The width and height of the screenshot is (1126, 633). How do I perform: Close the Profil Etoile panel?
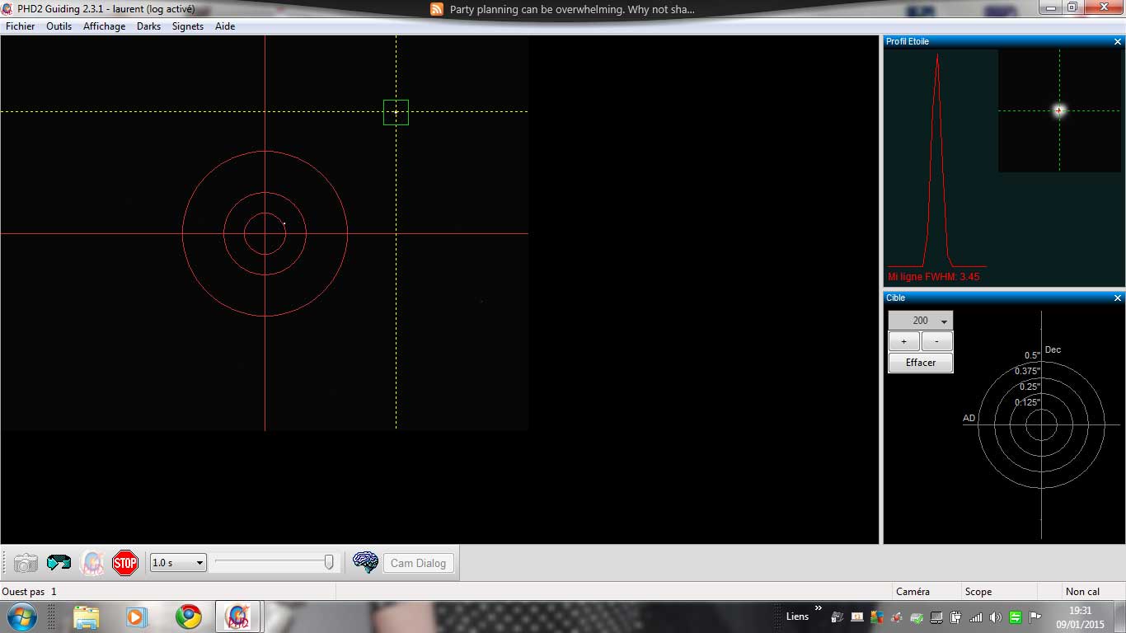pos(1118,41)
